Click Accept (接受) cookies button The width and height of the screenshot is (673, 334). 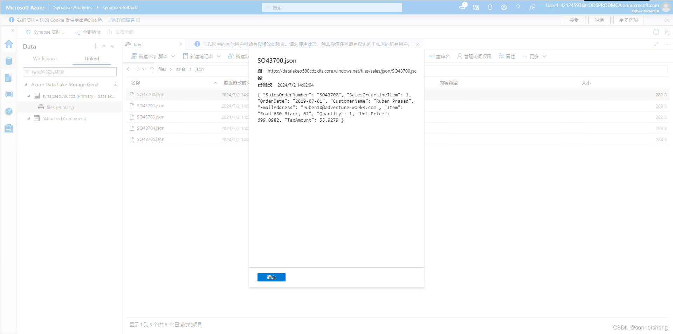click(574, 20)
